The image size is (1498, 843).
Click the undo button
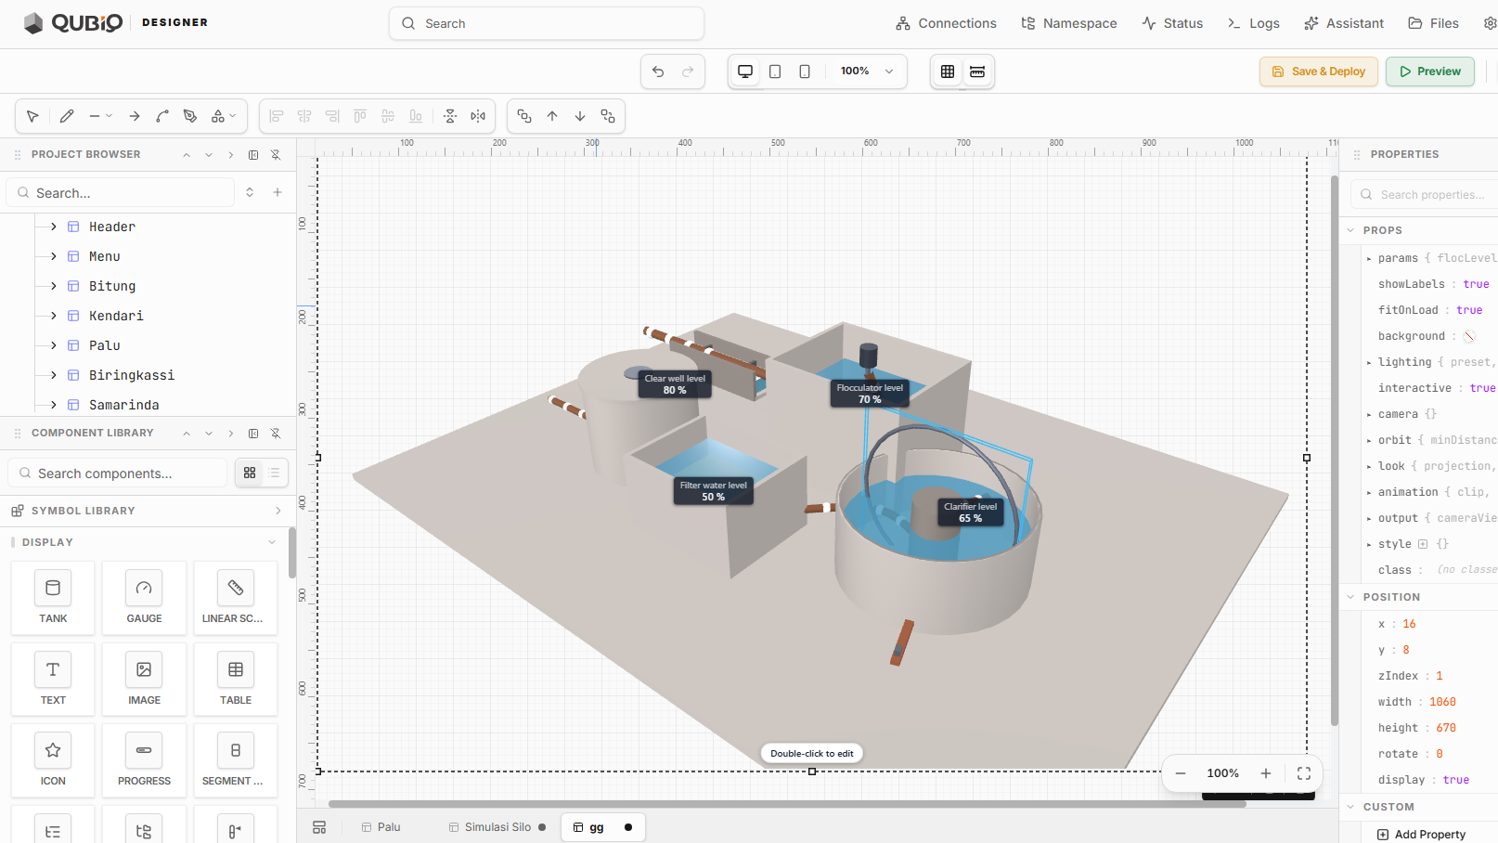point(658,71)
